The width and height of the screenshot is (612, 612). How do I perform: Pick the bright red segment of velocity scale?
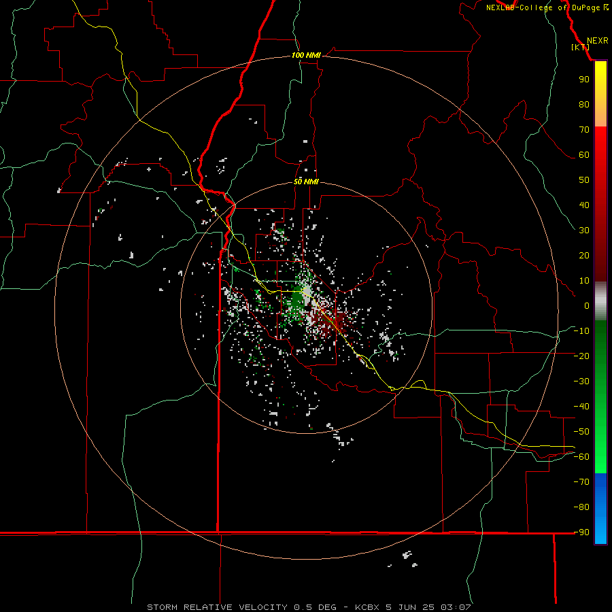click(x=600, y=204)
